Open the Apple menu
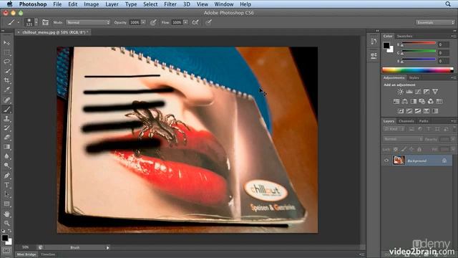458x258 pixels. [x=9, y=4]
